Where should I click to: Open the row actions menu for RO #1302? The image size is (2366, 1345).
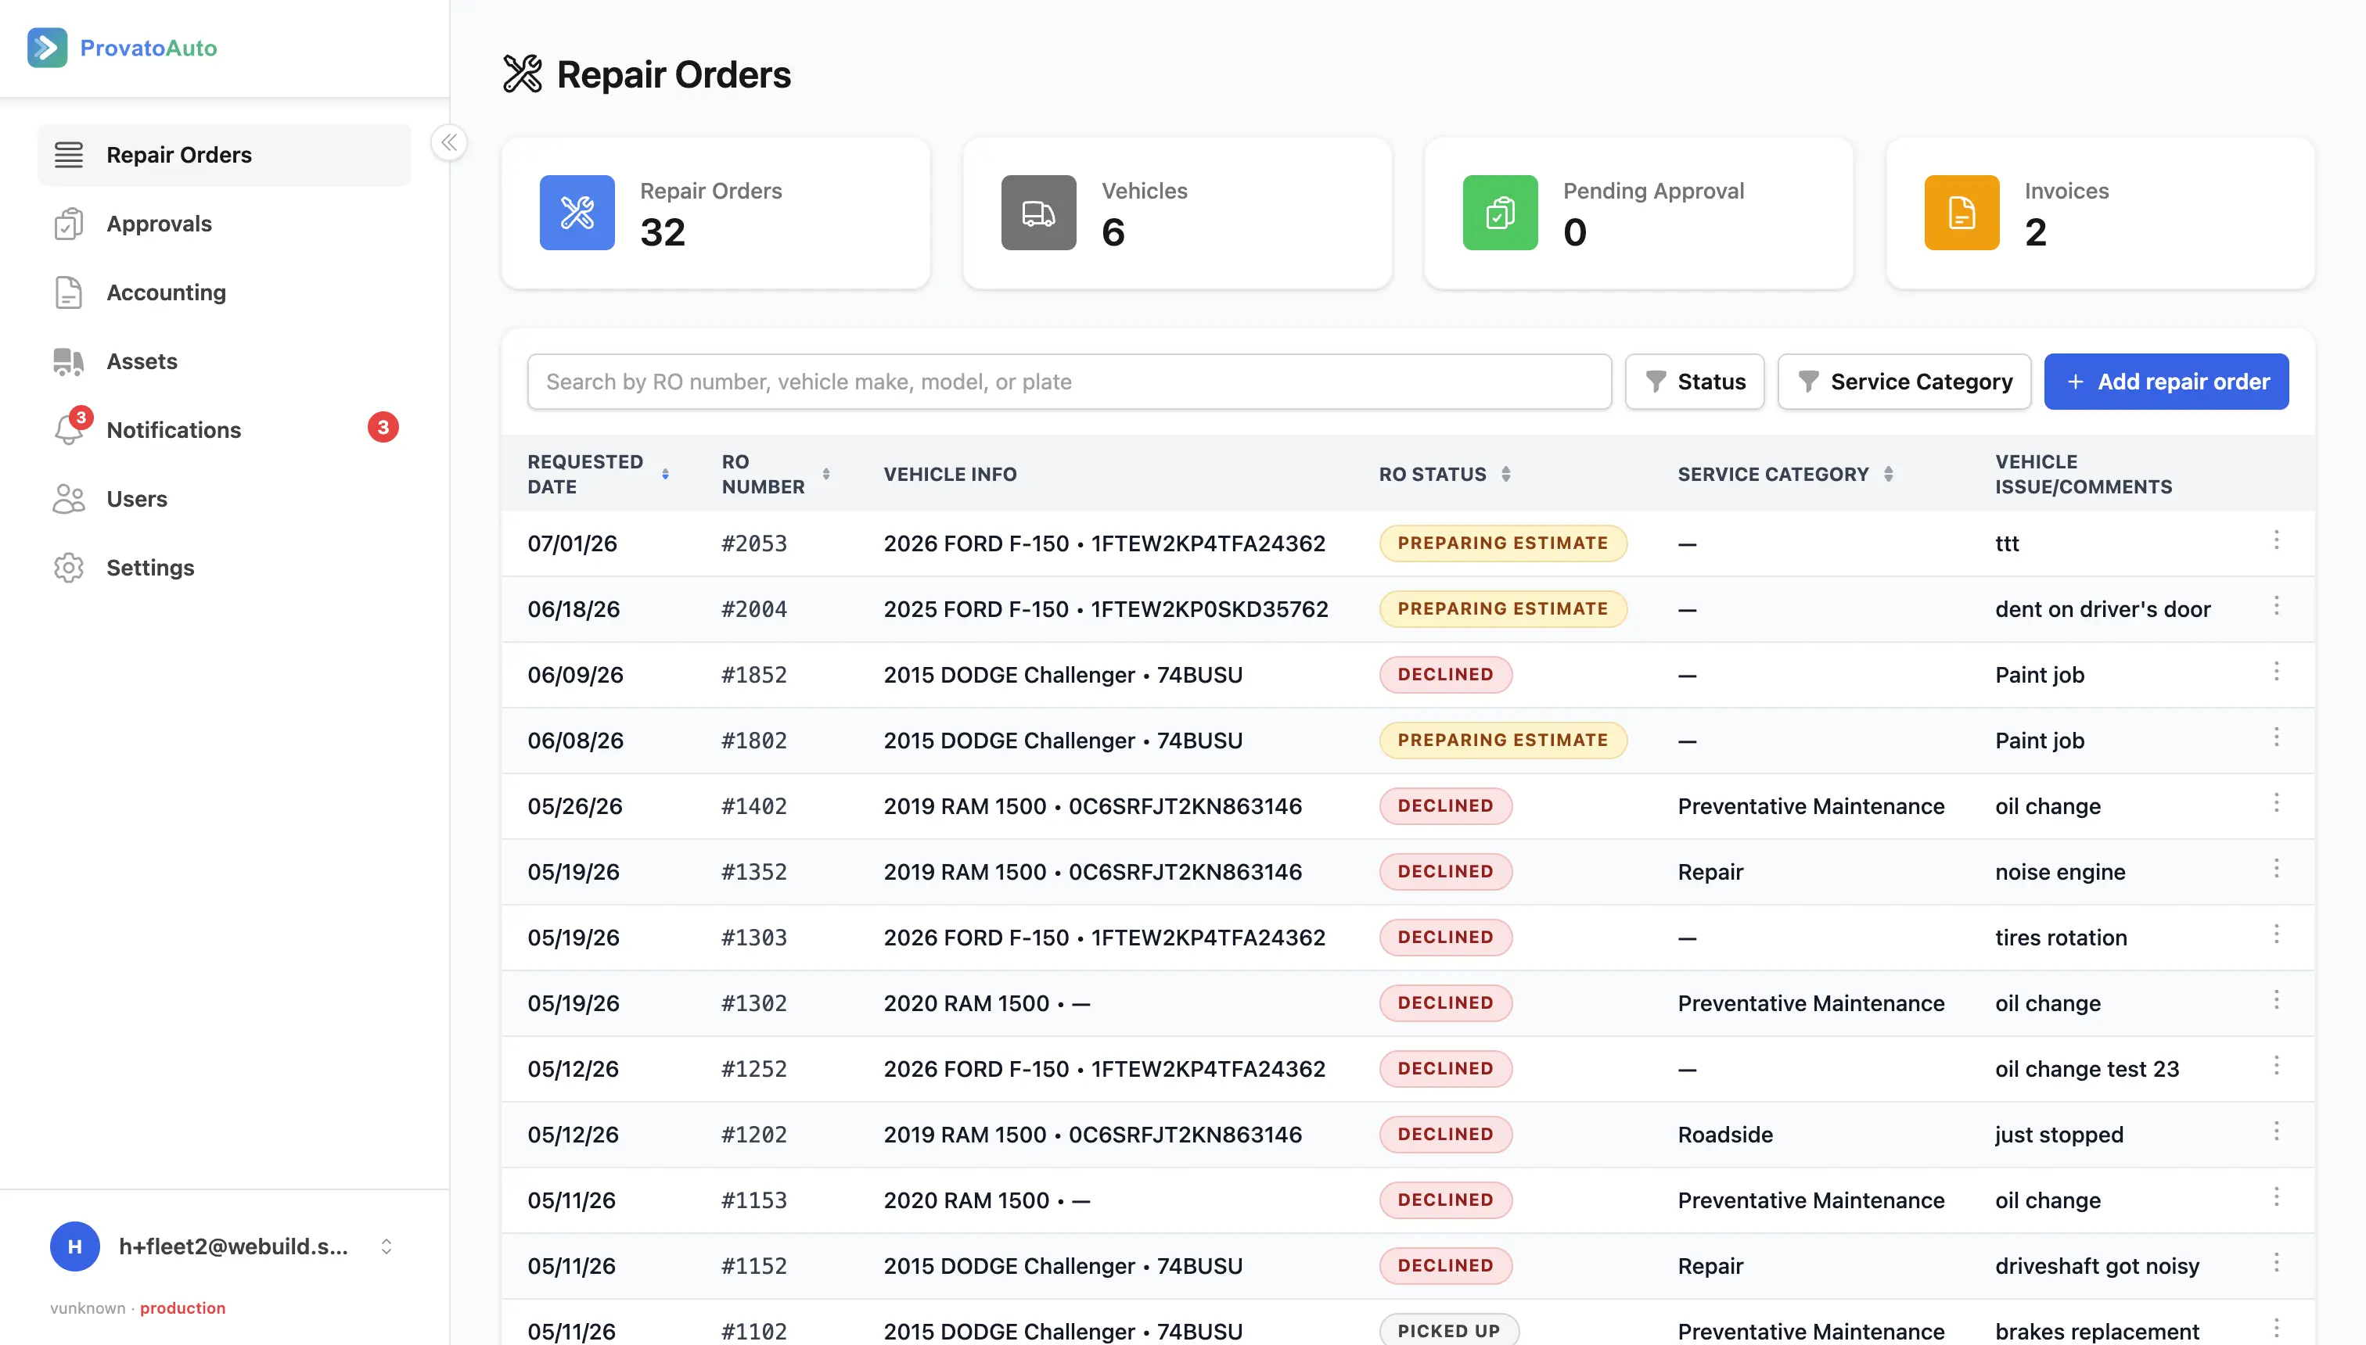[x=2276, y=999]
